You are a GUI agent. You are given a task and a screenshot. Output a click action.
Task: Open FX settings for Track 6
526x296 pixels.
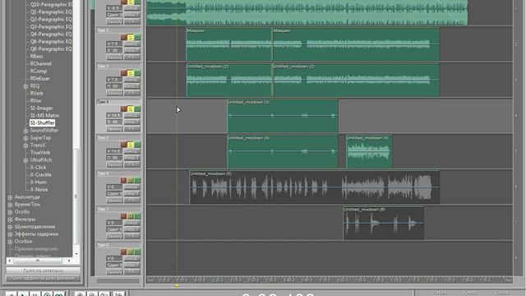click(131, 201)
